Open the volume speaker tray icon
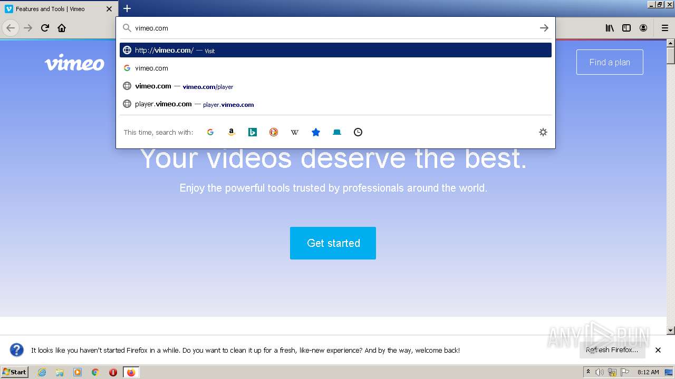The width and height of the screenshot is (675, 379). (x=600, y=372)
